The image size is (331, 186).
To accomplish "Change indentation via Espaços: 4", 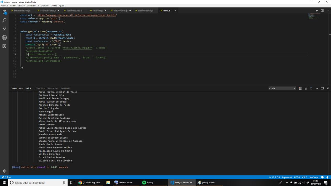I will 287,177.
